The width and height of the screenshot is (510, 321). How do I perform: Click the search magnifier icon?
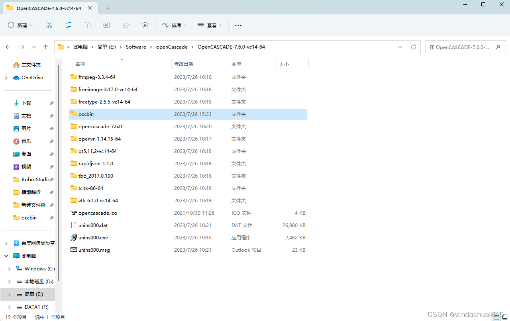pos(498,47)
